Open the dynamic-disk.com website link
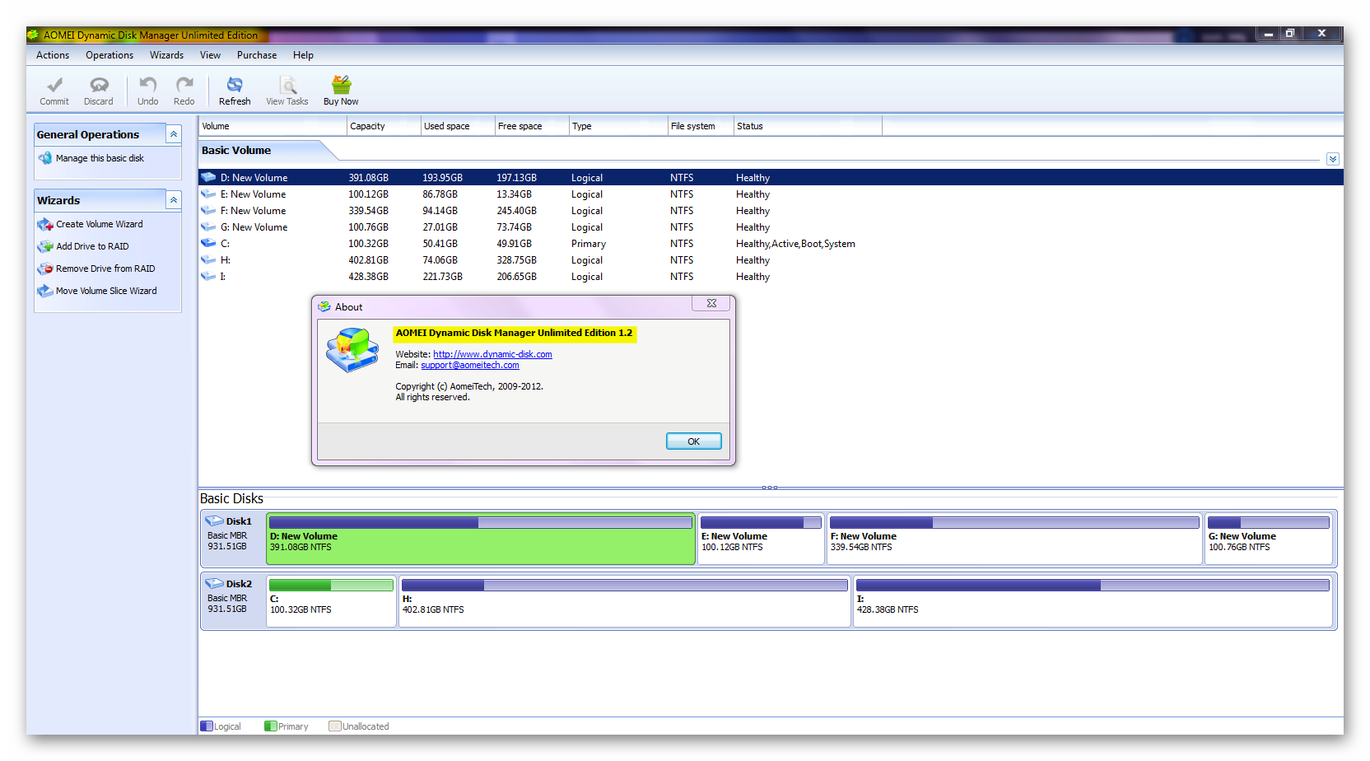 (x=492, y=354)
